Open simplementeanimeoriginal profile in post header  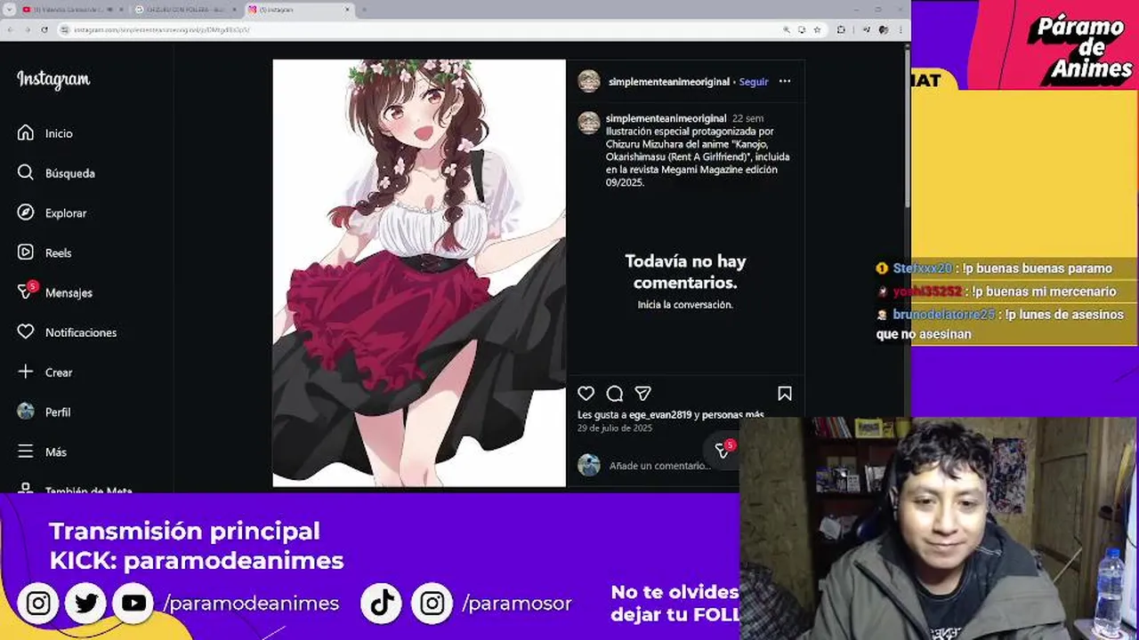(669, 82)
